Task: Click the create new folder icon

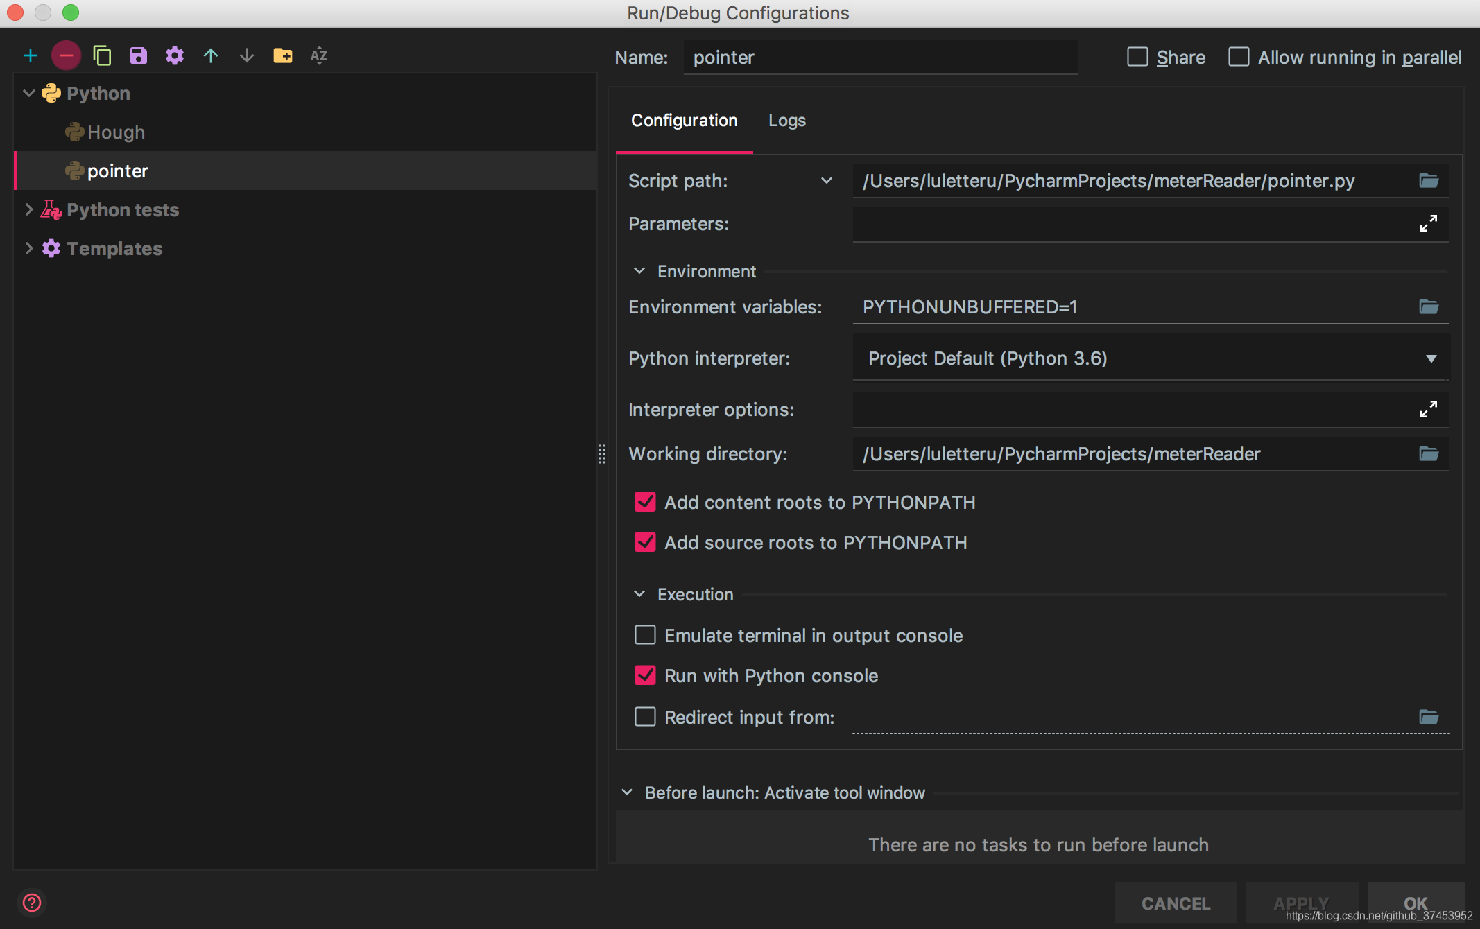Action: [x=283, y=55]
